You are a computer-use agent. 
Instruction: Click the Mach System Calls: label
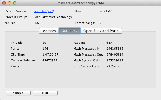(x=87, y=60)
